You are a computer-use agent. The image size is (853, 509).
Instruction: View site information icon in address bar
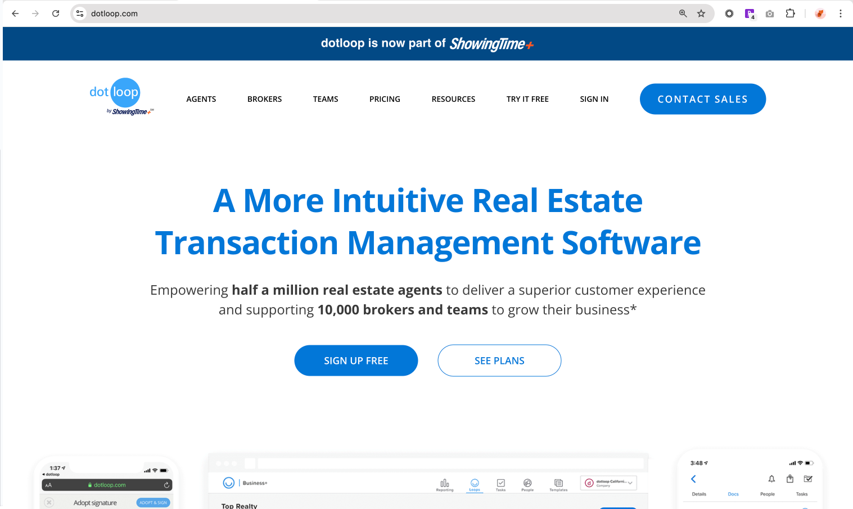click(x=80, y=13)
